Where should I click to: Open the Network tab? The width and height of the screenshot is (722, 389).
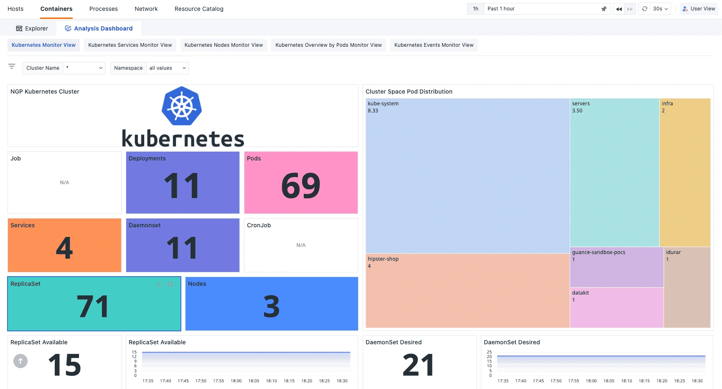[x=146, y=9]
